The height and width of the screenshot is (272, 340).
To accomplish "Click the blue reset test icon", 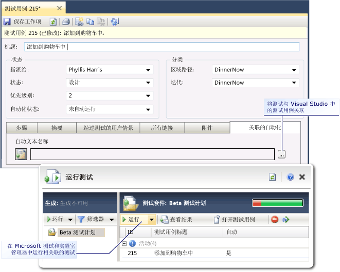I will coord(286,220).
